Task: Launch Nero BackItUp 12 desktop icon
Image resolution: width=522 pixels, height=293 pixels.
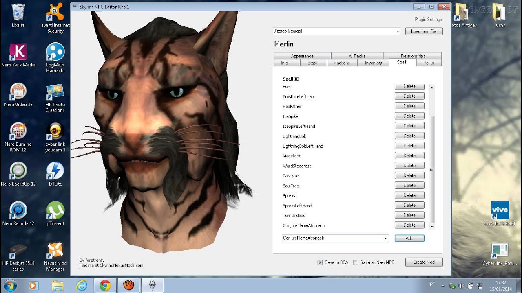Action: 18,174
